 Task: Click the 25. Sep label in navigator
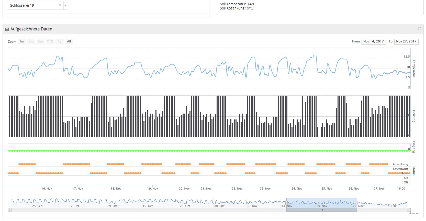tap(37, 206)
